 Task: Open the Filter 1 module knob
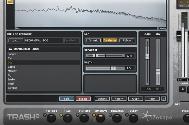[x=51, y=118]
